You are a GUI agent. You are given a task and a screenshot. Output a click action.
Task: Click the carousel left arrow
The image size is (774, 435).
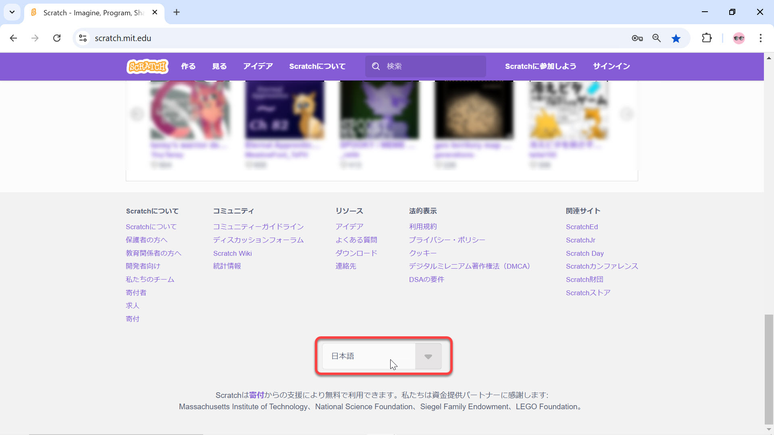click(137, 114)
